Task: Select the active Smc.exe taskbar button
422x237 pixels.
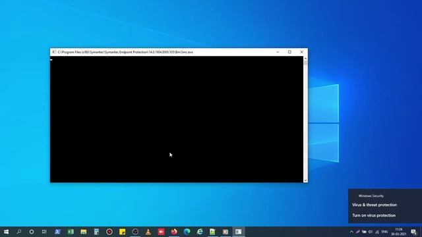Action: pos(239,232)
